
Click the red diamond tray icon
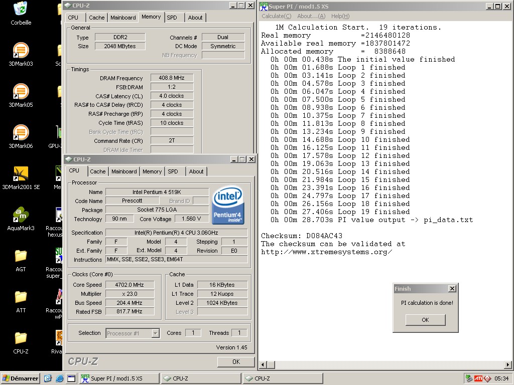(x=487, y=379)
